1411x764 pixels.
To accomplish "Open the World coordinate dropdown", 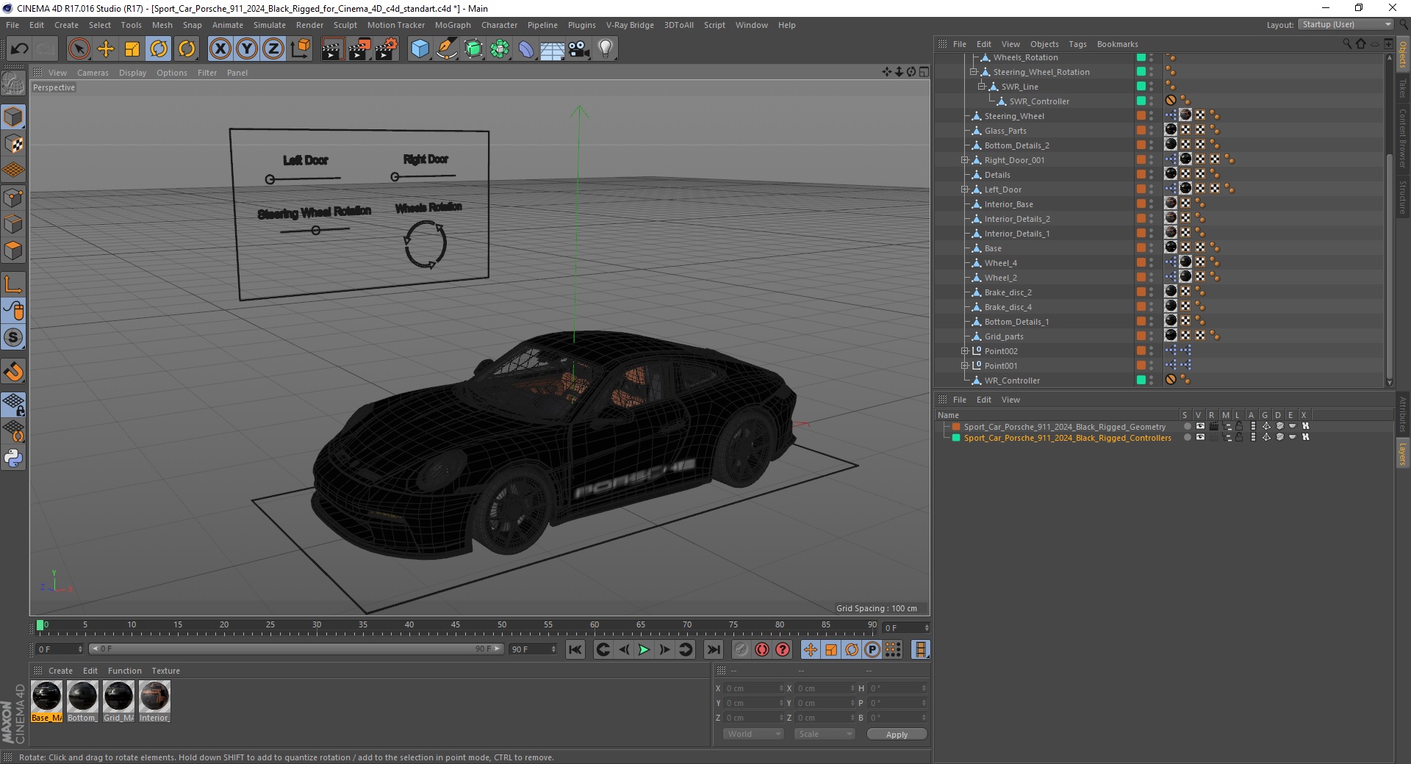I will 753,734.
